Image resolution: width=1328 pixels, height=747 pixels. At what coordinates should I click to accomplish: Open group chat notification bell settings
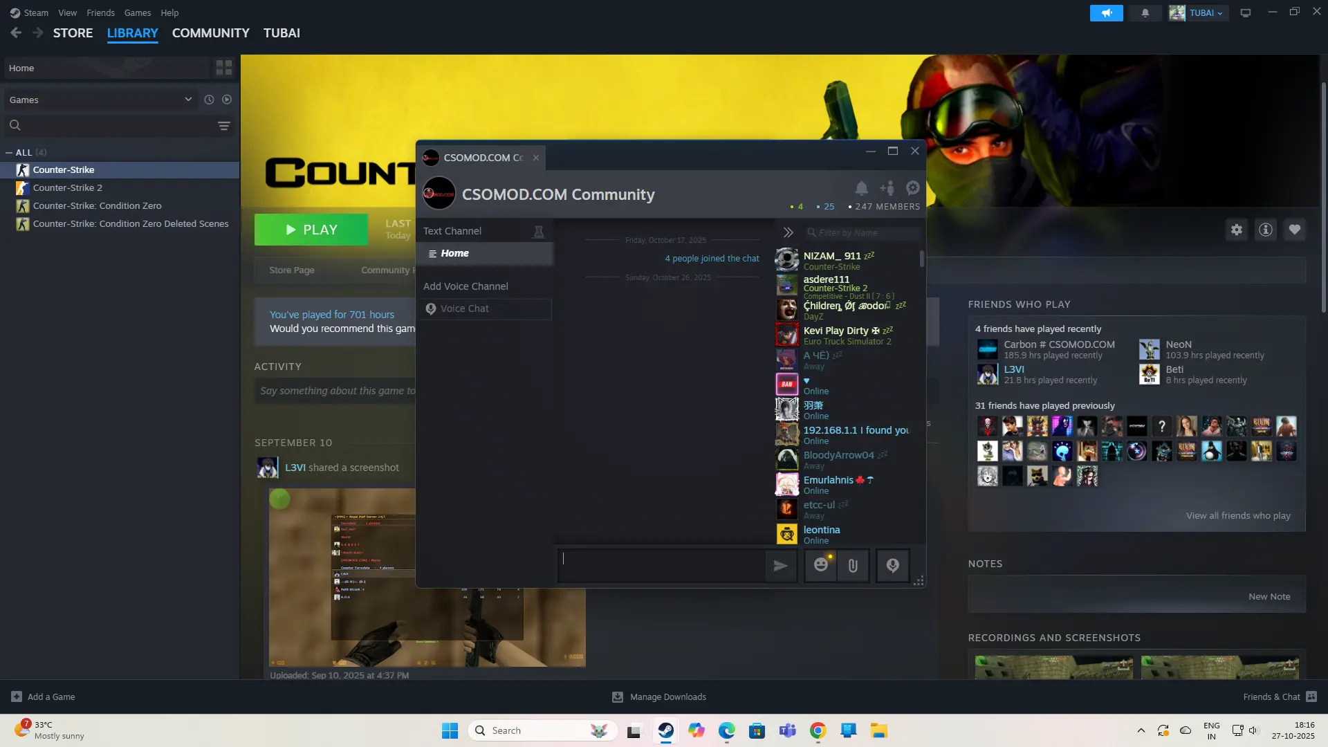[x=861, y=188]
